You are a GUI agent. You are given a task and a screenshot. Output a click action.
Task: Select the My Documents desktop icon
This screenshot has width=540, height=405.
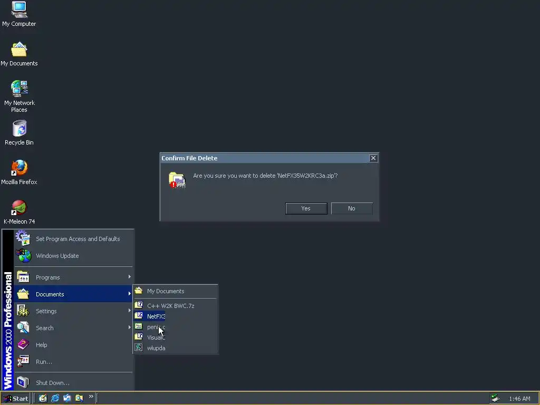click(19, 54)
